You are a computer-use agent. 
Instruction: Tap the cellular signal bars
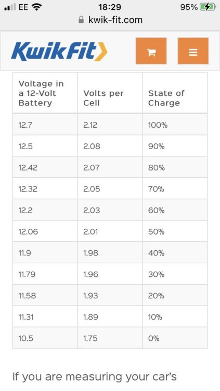tap(10, 7)
